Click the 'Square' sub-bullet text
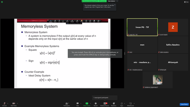The width and height of the screenshot is (190, 107). pyautogui.click(x=32, y=50)
